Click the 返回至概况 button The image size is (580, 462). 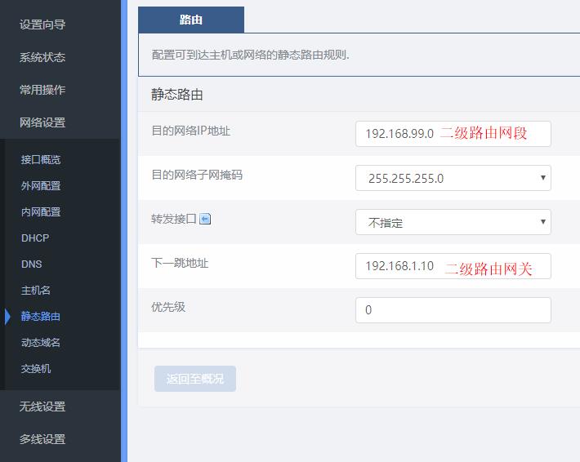coord(195,379)
